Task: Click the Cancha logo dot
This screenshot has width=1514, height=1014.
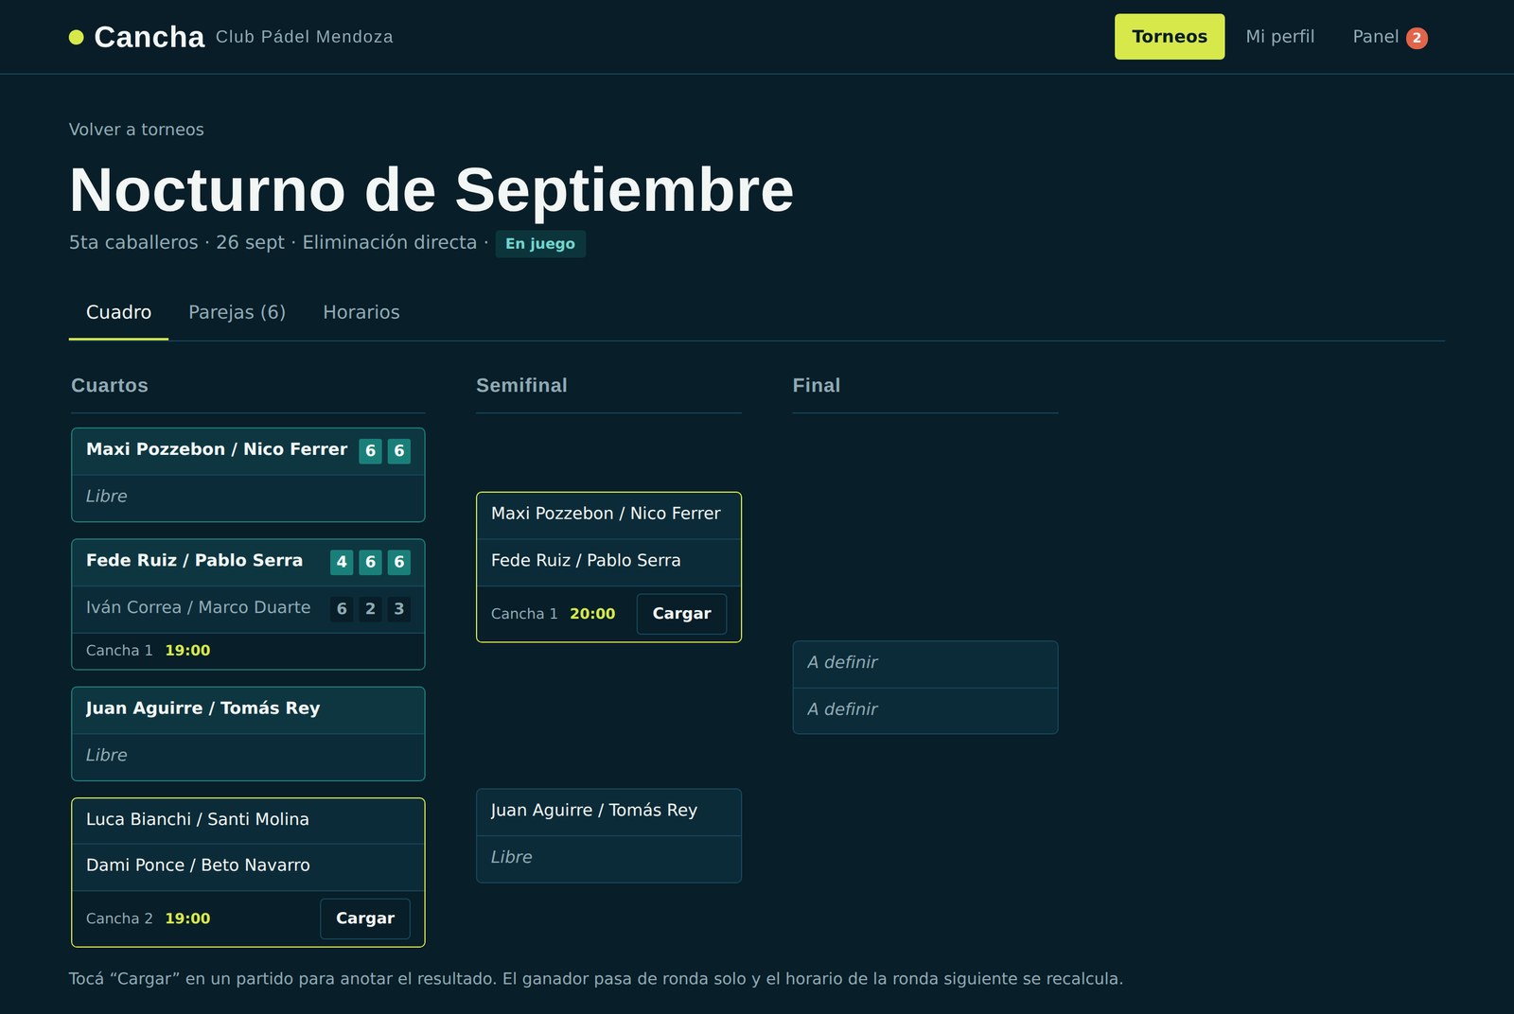Action: tap(77, 37)
